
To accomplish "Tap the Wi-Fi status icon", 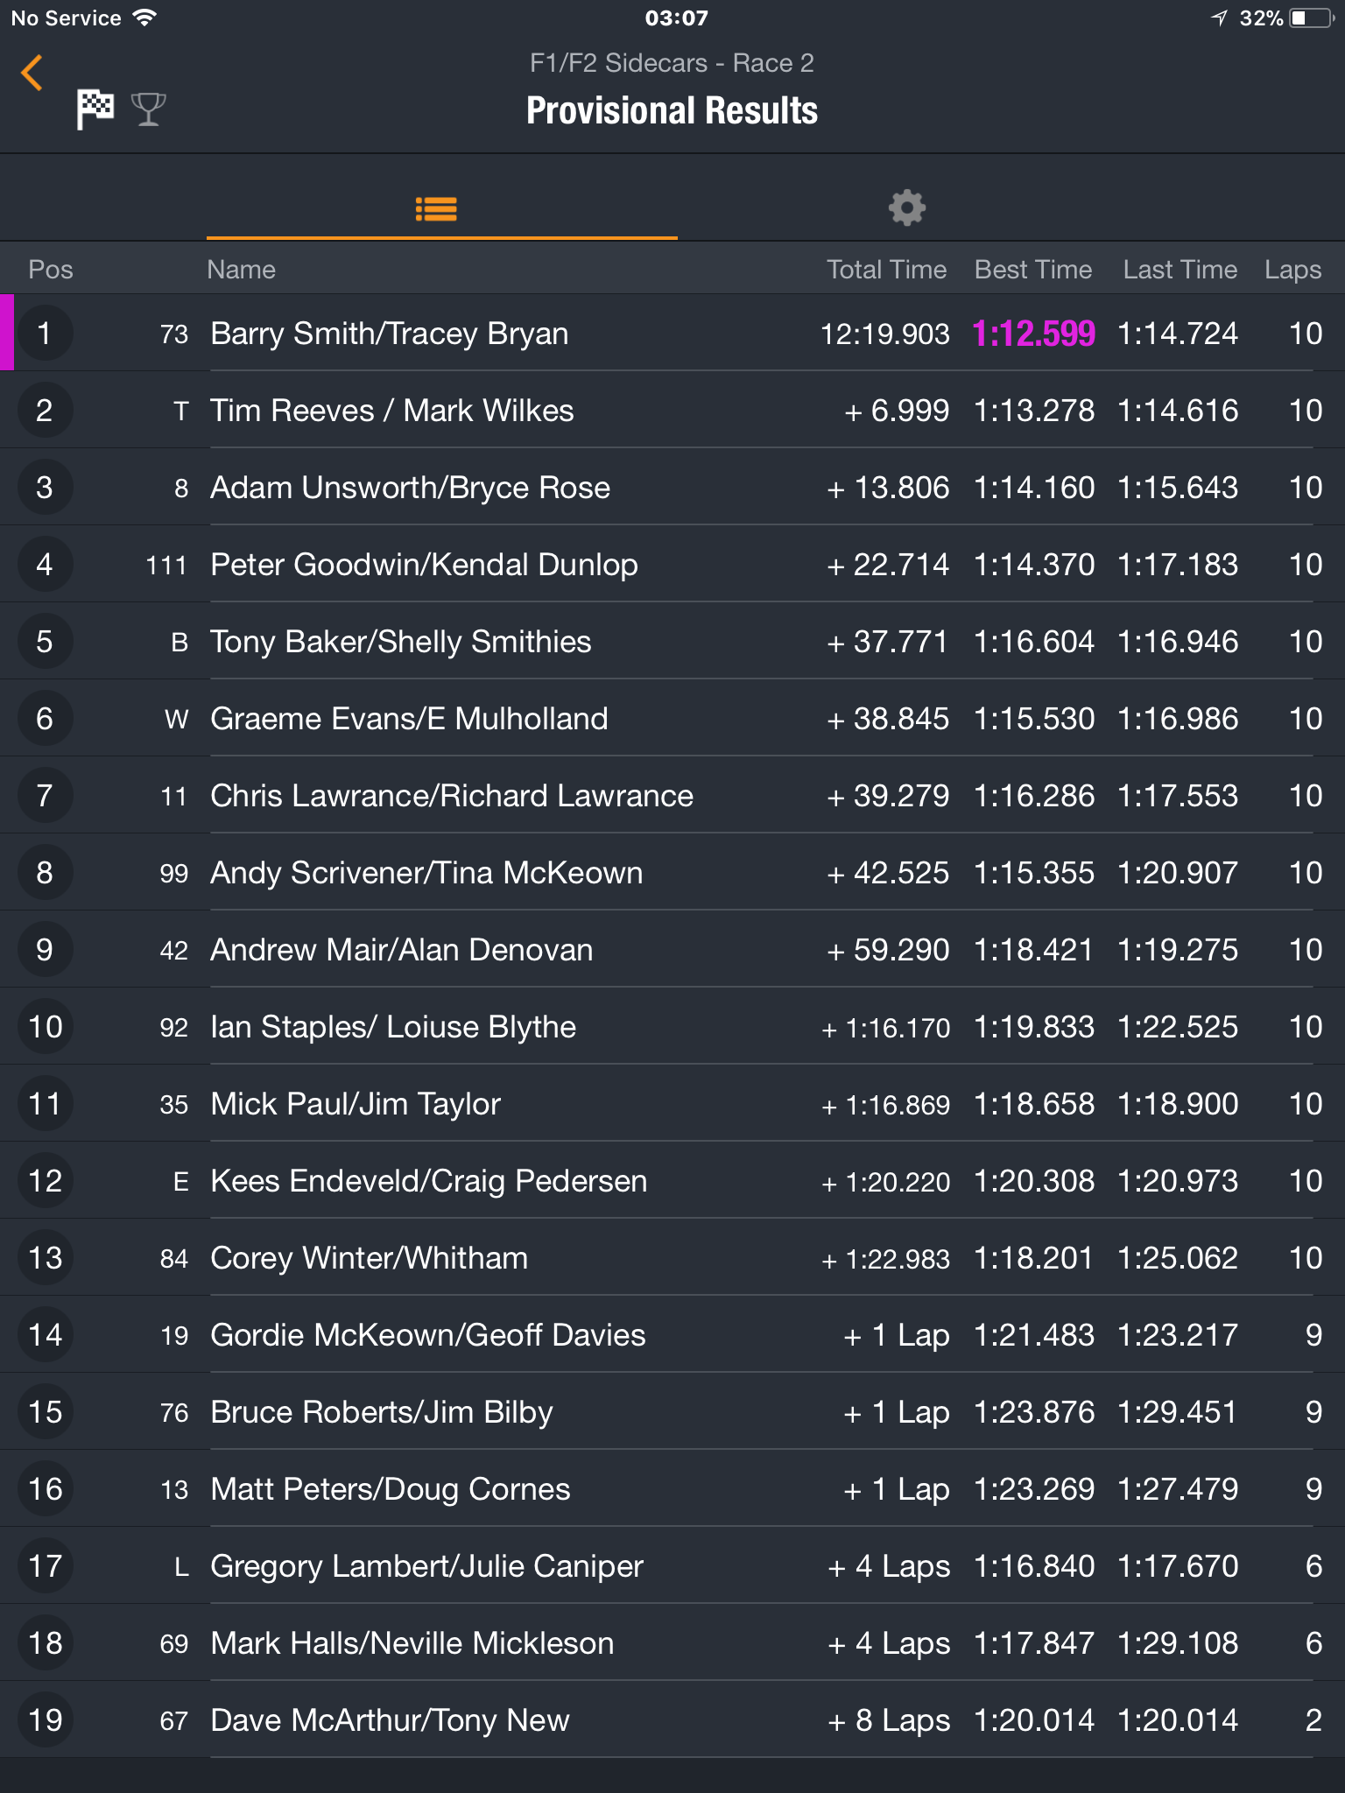I will coord(144,18).
